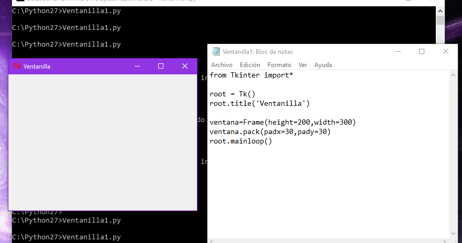Viewport: 462px width, 243px height.
Task: Click the last C:\Python27>Ventanilla1.py line at bottom
Action: (x=67, y=237)
